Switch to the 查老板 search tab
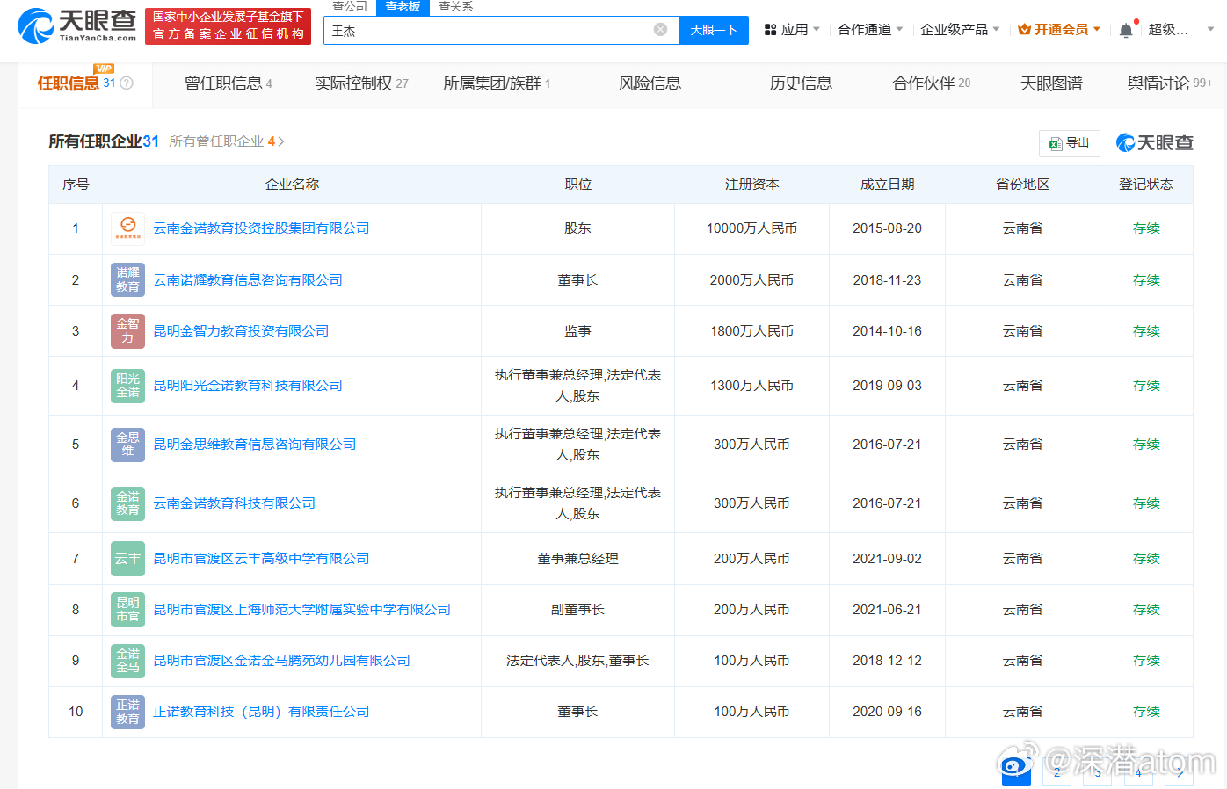Viewport: 1227px width, 789px height. click(403, 7)
